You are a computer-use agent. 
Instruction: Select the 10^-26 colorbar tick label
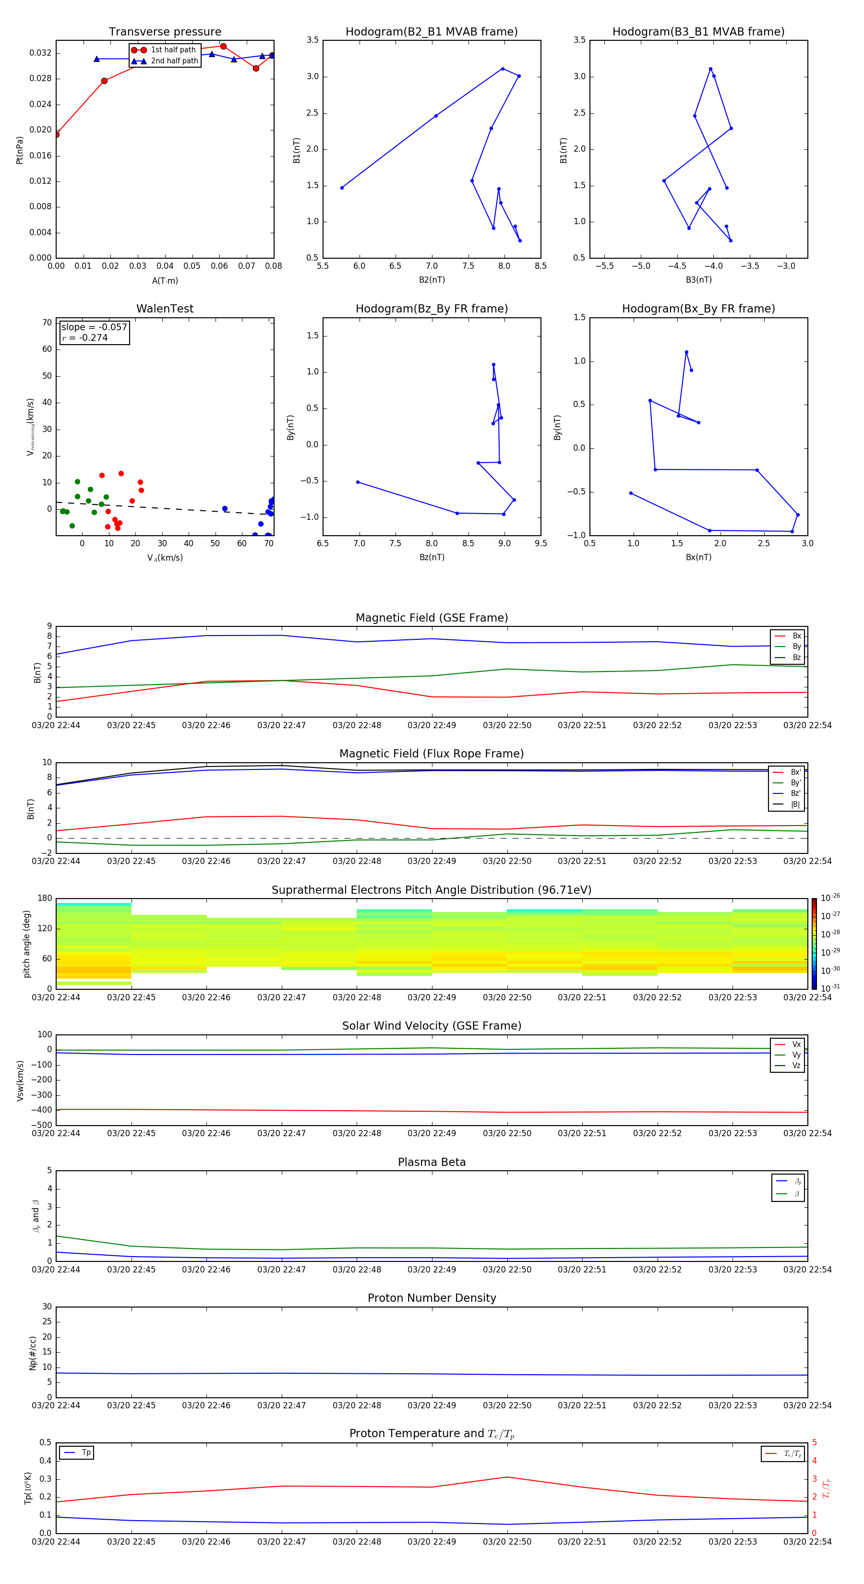(830, 898)
